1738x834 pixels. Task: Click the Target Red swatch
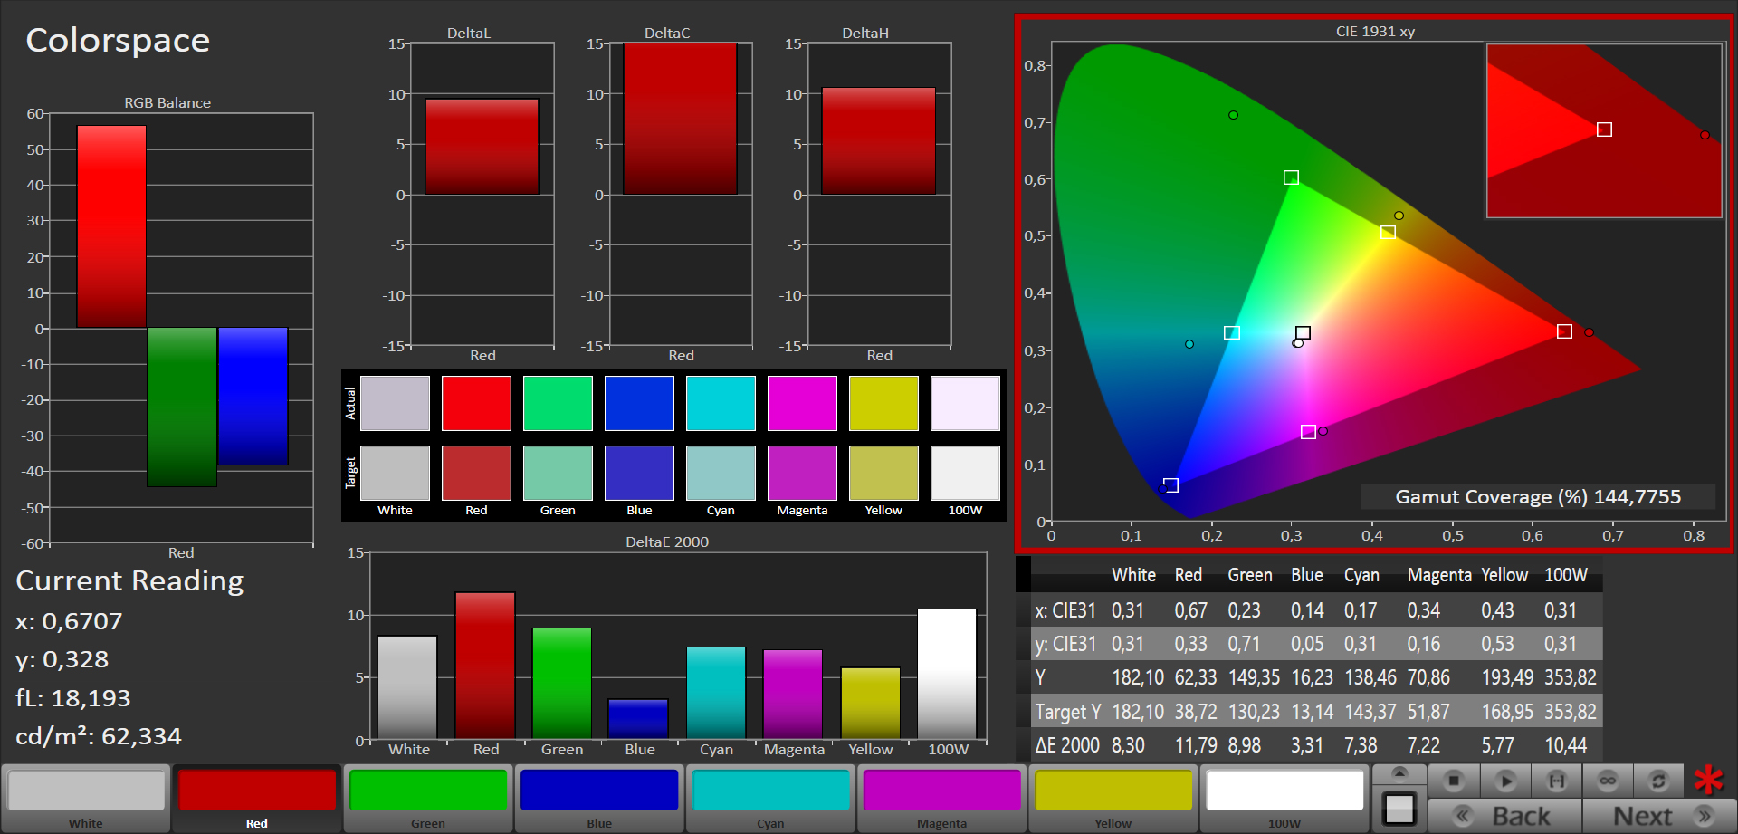(x=476, y=473)
